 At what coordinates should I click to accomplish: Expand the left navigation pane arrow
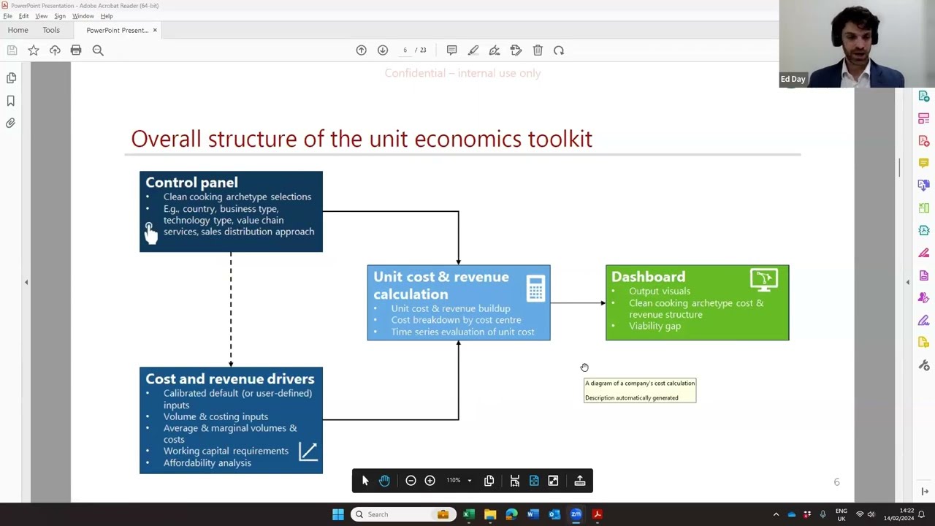pos(26,282)
